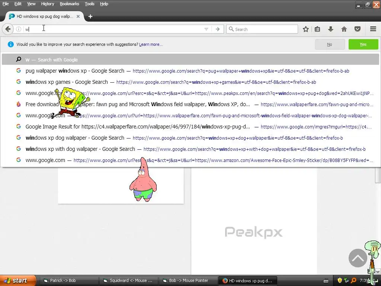Viewport: 381px width, 286px height.
Task: Close the HD windows xp pug tab
Action: [78, 16]
